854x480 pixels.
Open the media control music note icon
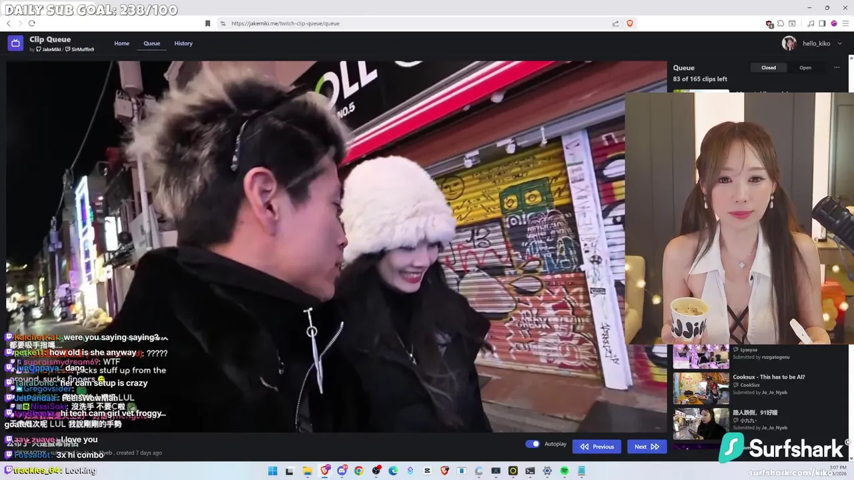tap(811, 23)
